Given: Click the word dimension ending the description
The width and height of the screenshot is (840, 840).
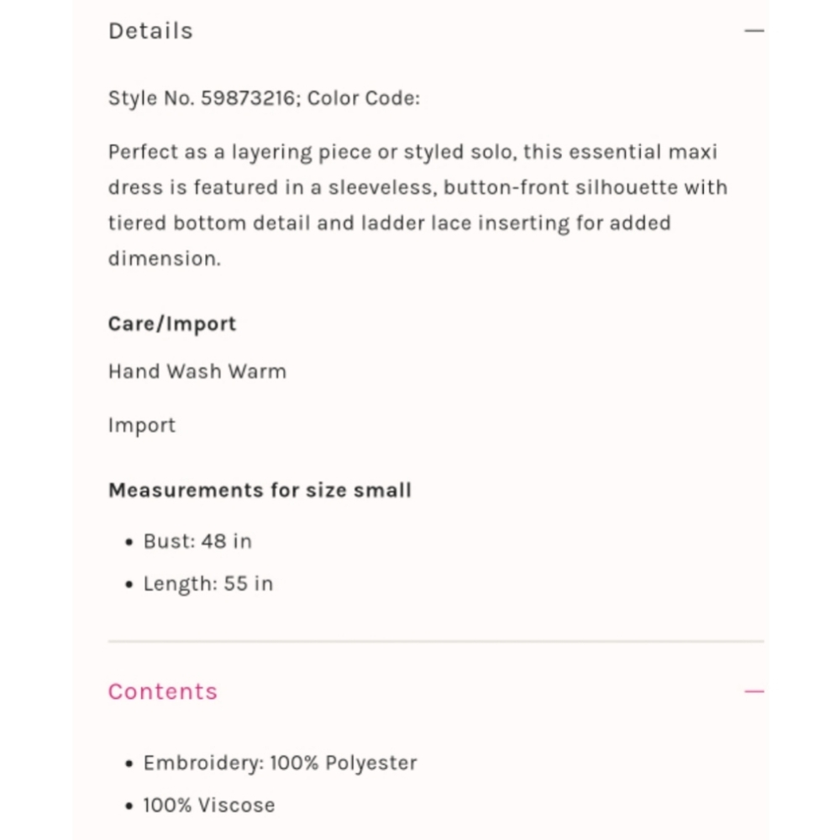Looking at the screenshot, I should point(164,259).
